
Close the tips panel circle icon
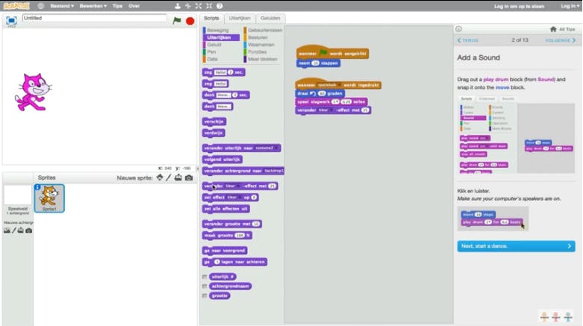459,29
